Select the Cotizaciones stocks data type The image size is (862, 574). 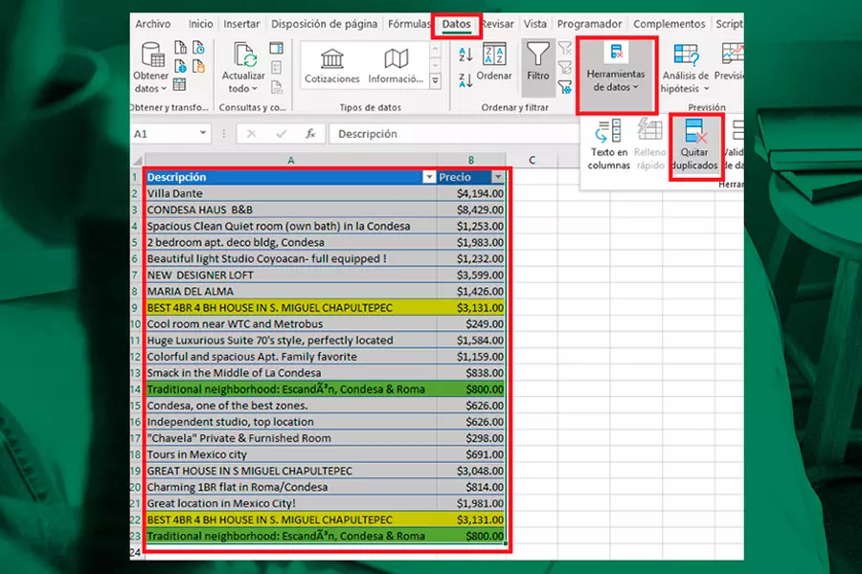pyautogui.click(x=332, y=66)
